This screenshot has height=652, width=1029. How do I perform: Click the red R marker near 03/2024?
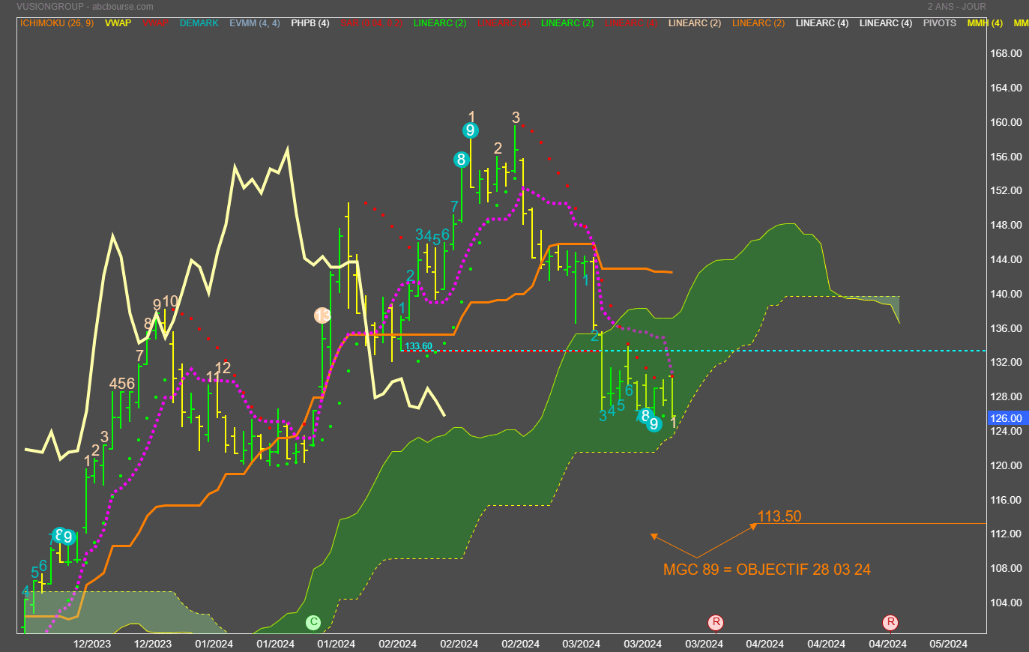point(716,622)
